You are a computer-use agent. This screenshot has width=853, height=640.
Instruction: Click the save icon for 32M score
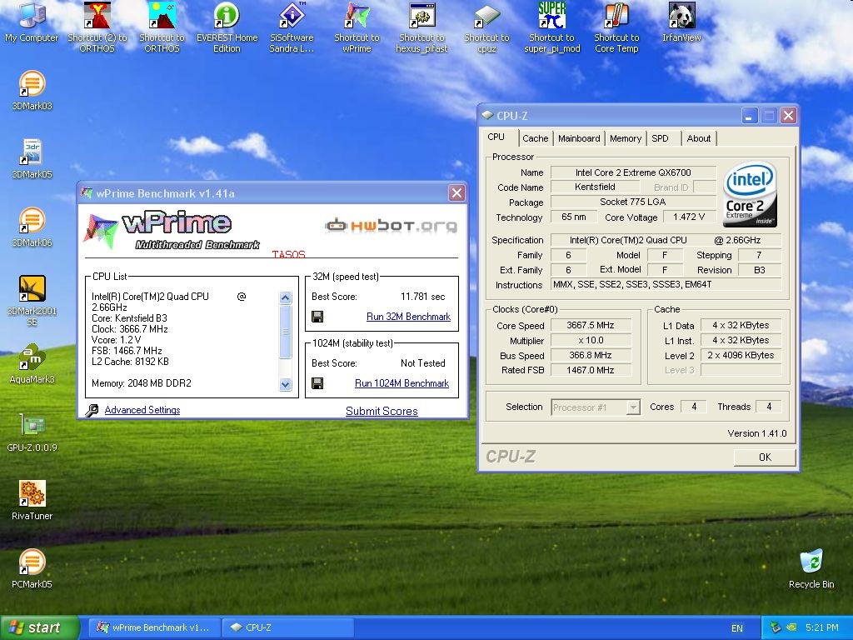(x=317, y=317)
